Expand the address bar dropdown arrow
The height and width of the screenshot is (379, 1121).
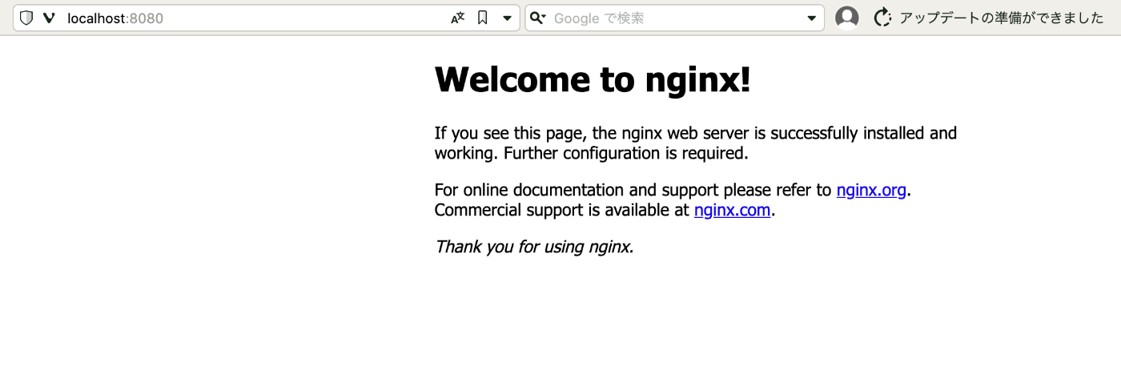point(507,18)
